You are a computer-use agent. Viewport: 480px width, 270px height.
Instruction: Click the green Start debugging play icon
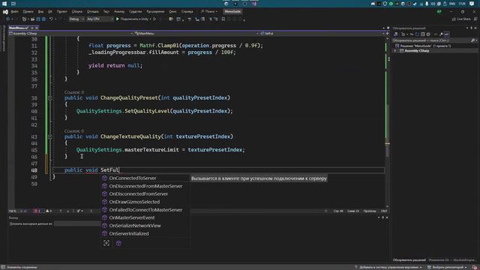[x=118, y=19]
